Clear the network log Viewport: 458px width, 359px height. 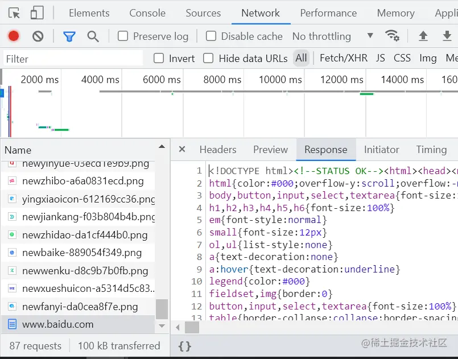pos(38,36)
